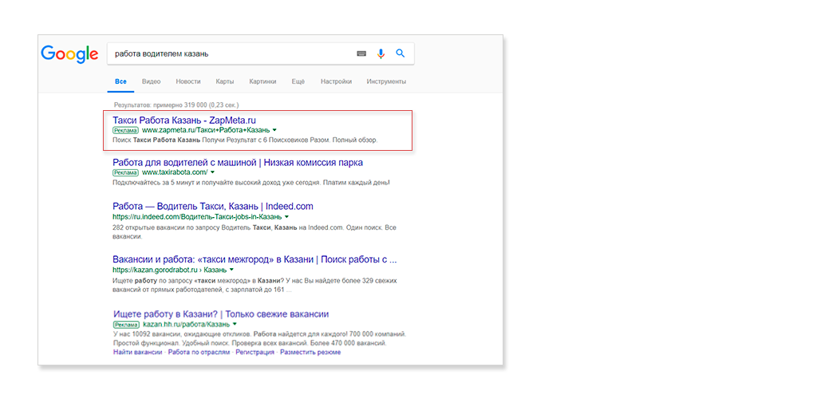The width and height of the screenshot is (817, 399).
Task: Switch to the Картинки tab
Action: pos(262,81)
